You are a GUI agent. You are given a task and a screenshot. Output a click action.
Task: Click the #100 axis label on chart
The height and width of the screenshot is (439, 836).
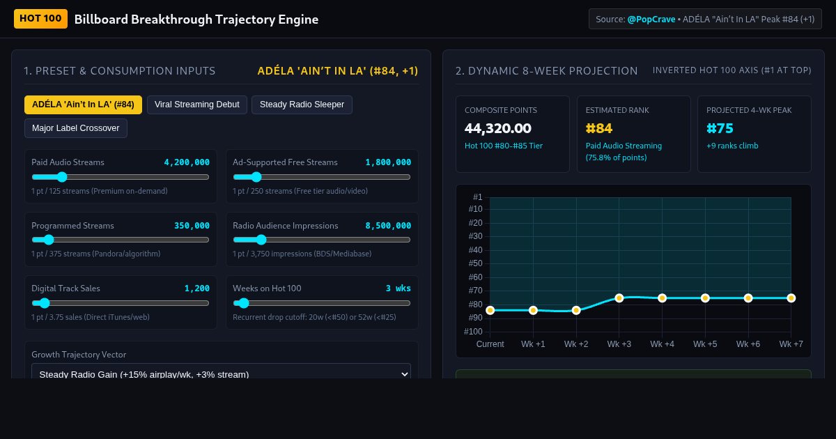click(x=474, y=332)
